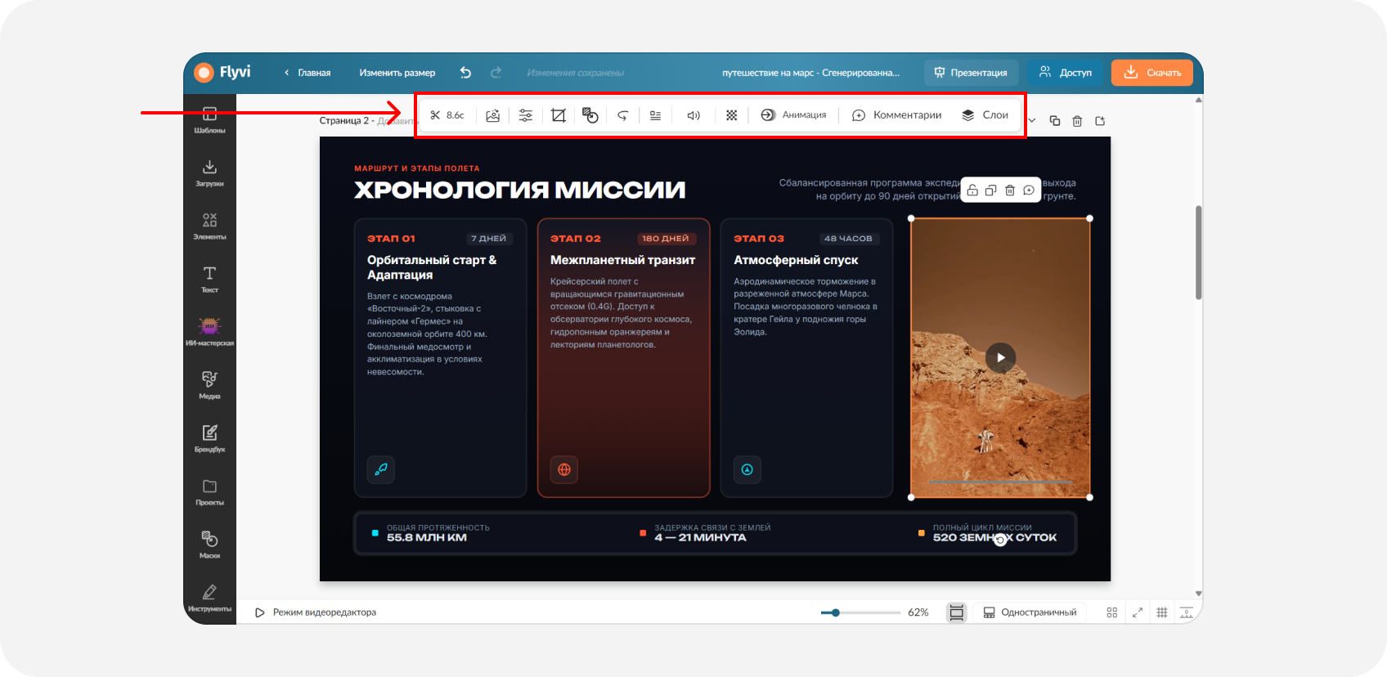Open the Элементы elements sidebar tab
This screenshot has height=677, width=1387.
coord(209,226)
